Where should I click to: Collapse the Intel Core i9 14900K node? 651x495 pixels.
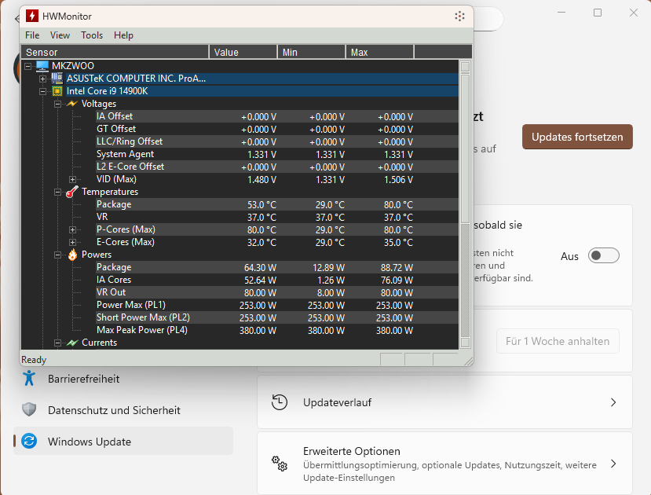pyautogui.click(x=43, y=91)
